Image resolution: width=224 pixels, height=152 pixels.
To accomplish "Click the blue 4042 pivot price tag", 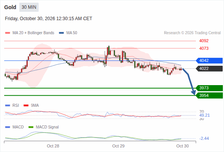I will click(x=209, y=60).
